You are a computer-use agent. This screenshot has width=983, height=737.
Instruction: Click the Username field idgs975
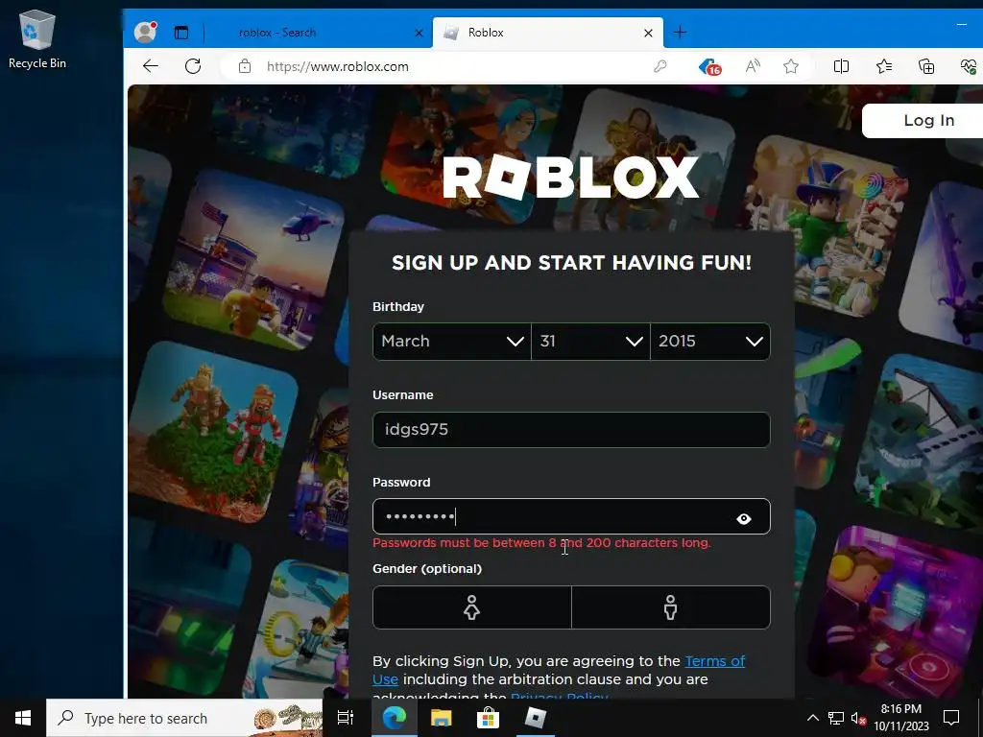pyautogui.click(x=571, y=430)
